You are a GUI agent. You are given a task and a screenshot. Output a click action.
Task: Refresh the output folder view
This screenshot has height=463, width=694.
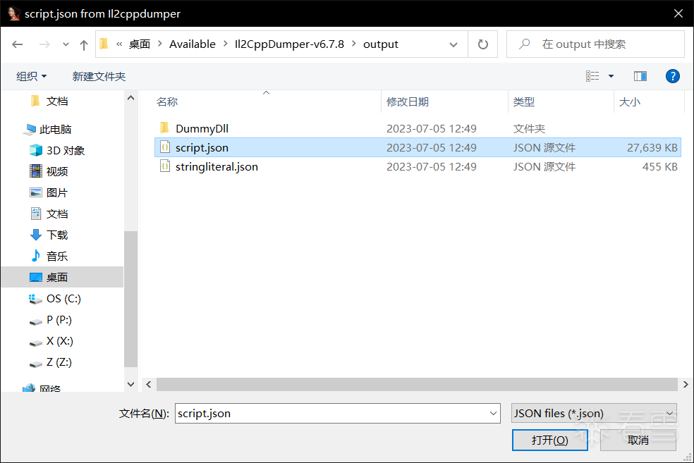(x=483, y=44)
